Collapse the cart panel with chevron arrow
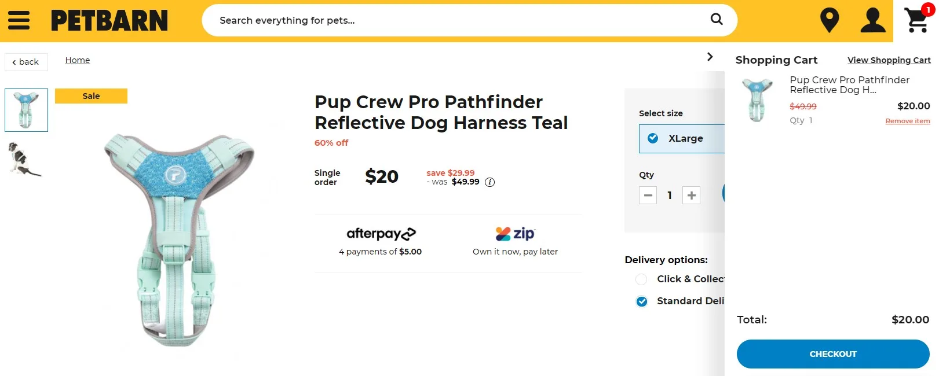The width and height of the screenshot is (939, 376). [x=710, y=57]
